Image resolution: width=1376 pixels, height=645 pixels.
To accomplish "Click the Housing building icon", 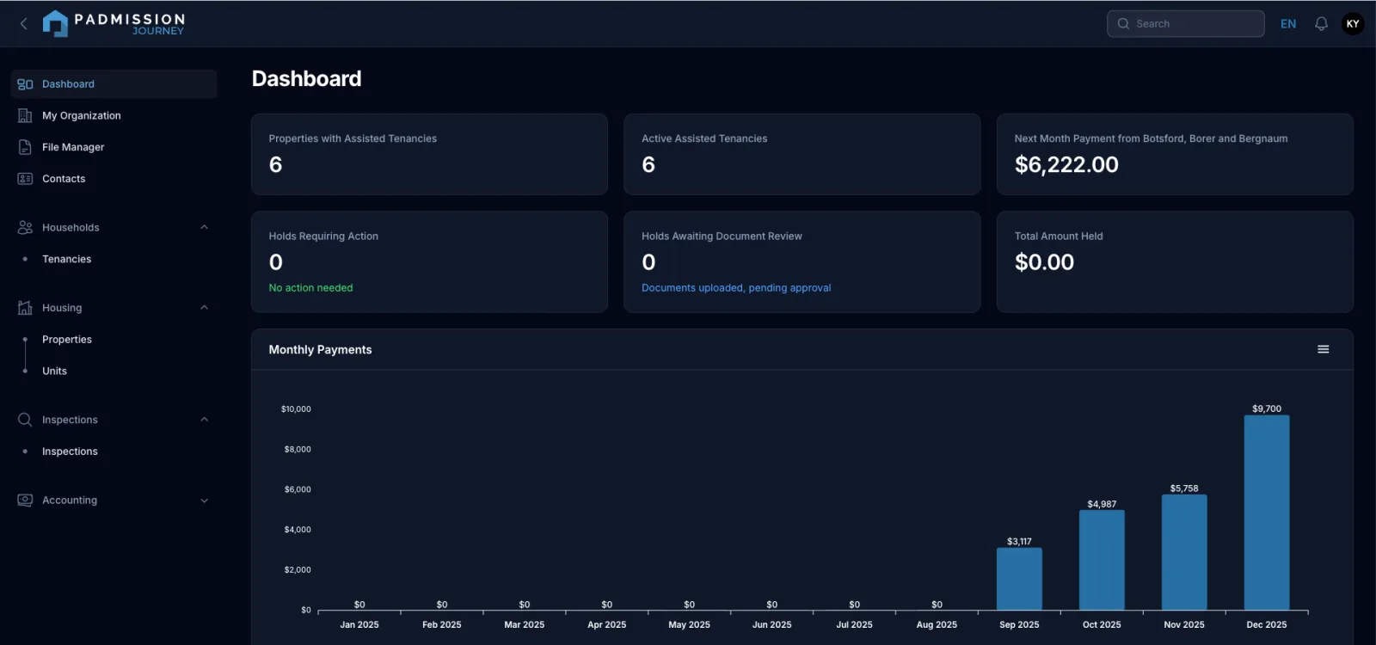I will pos(25,308).
